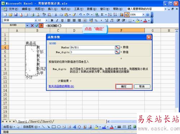Open the 格式 Format menu
180x134 pixels.
click(x=66, y=9)
